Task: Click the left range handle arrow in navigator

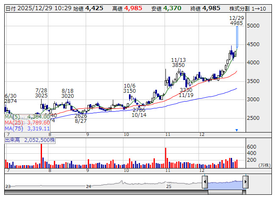Action: 205,182
